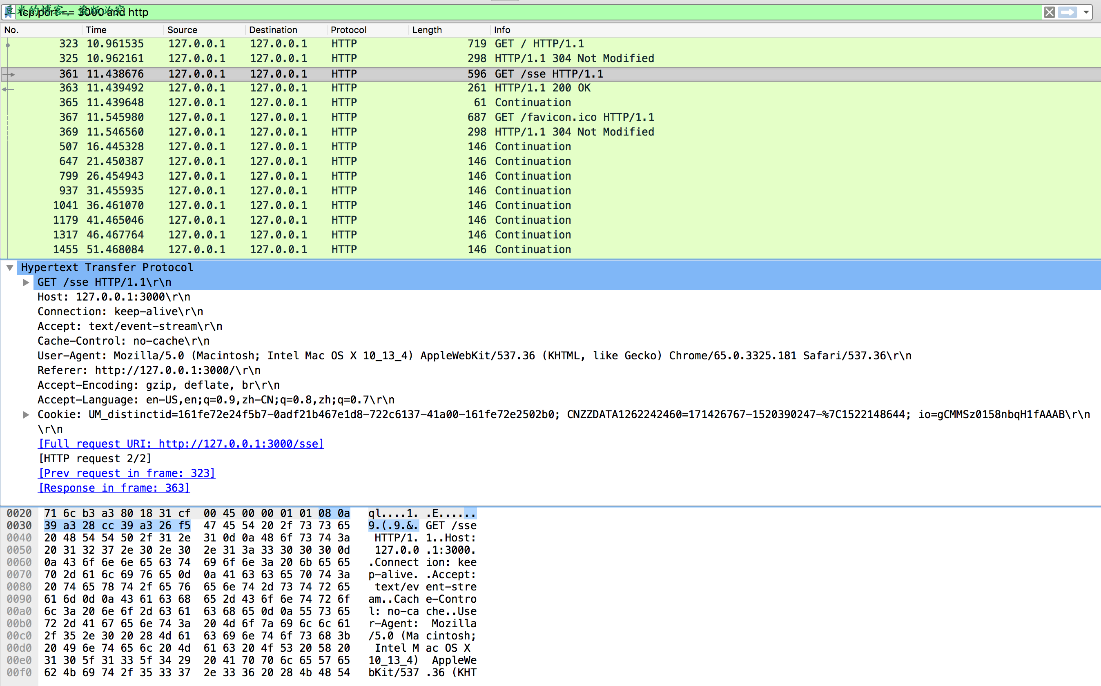
Task: Collapse the Hypertext Transfer Protocol tree
Action: pyautogui.click(x=9, y=268)
